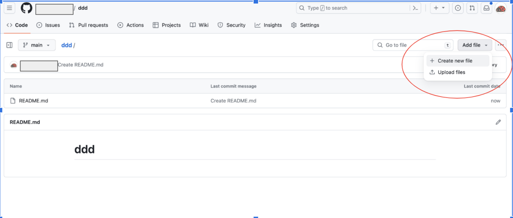Open the Security tab
The image size is (513, 218).
tap(231, 25)
